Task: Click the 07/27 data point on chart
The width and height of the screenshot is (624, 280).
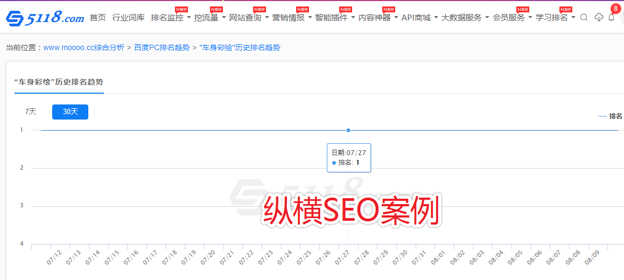Action: coord(348,130)
